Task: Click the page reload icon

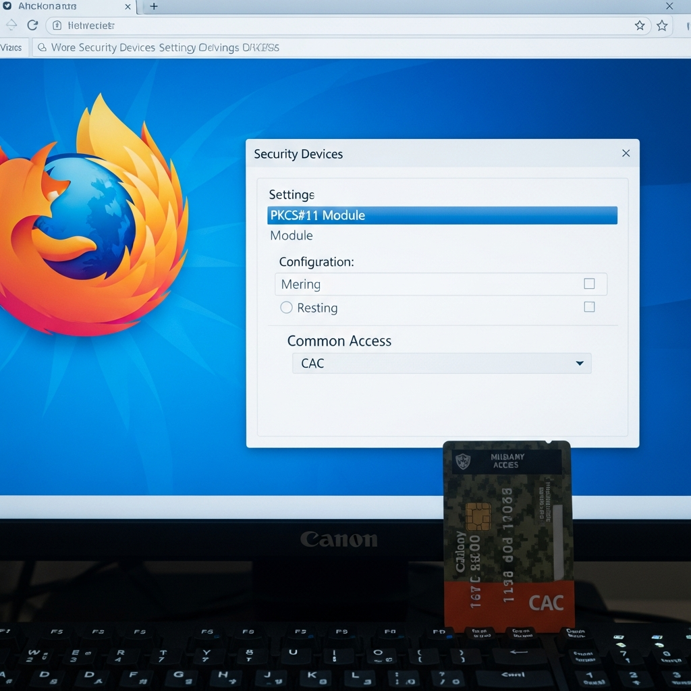Action: pyautogui.click(x=32, y=24)
